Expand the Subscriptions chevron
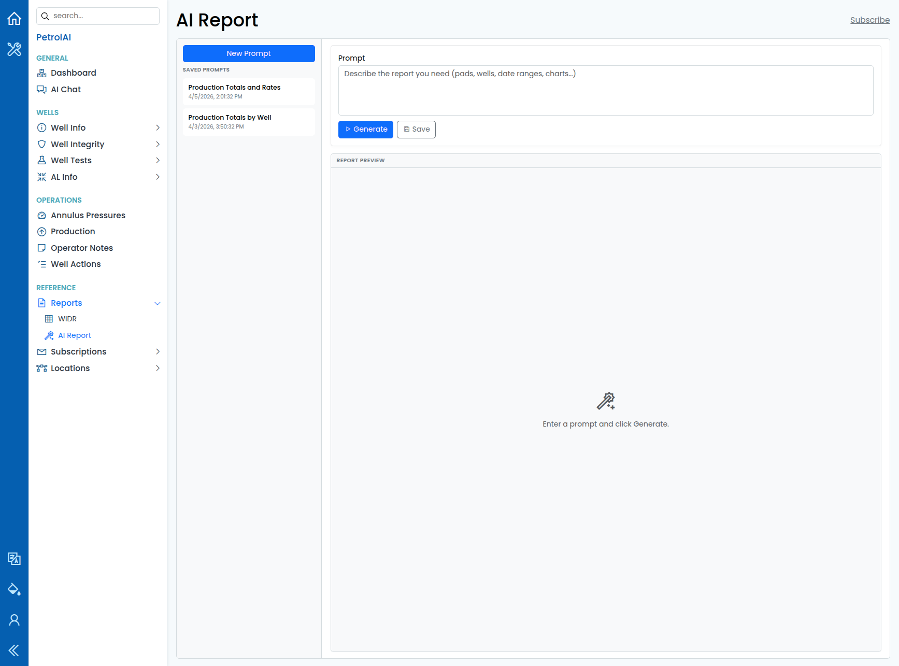This screenshot has height=666, width=899. [158, 352]
